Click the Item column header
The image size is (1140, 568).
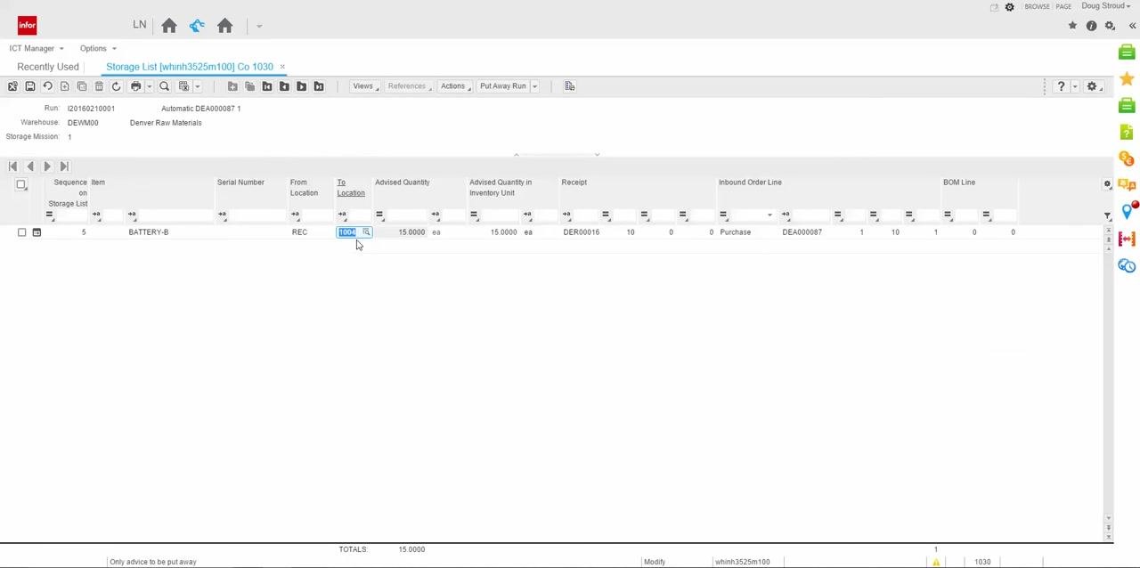click(98, 183)
